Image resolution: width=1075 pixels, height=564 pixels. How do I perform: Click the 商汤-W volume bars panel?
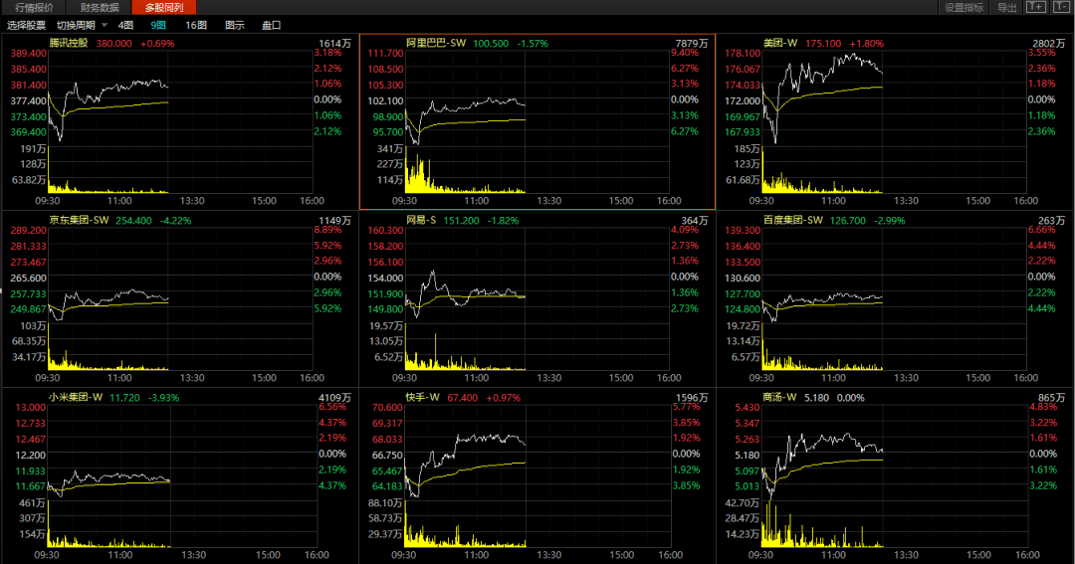point(895,524)
